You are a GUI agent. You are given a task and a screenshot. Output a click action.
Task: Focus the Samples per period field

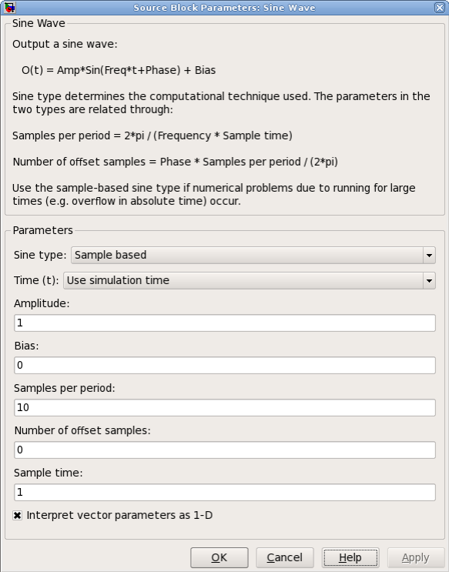click(x=225, y=407)
